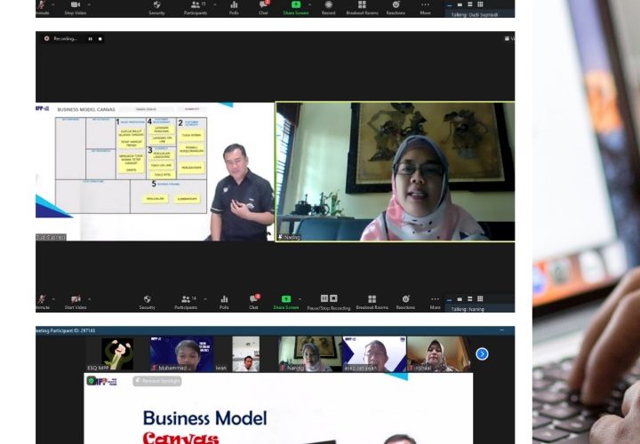640x444 pixels.
Task: Click the Start Video camera icon
Action: [x=76, y=299]
